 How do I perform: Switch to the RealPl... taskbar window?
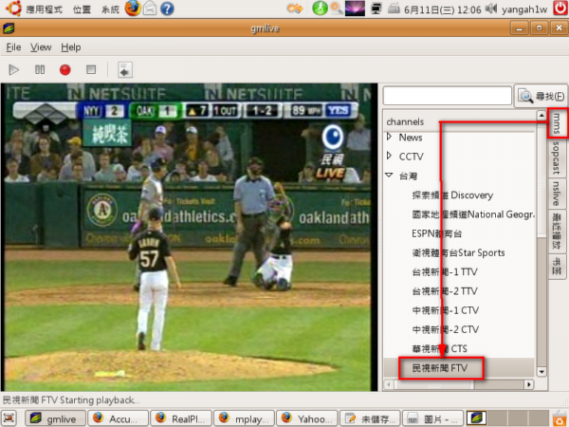pyautogui.click(x=181, y=418)
